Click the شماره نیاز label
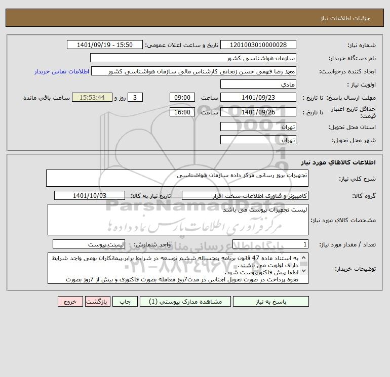This screenshot has height=377, width=390. [x=362, y=45]
